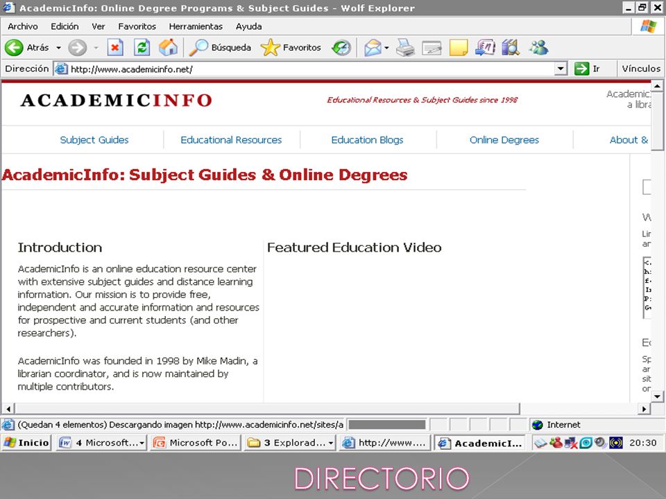666x499 pixels.
Task: Go to Subject Guides link
Action: 94,140
